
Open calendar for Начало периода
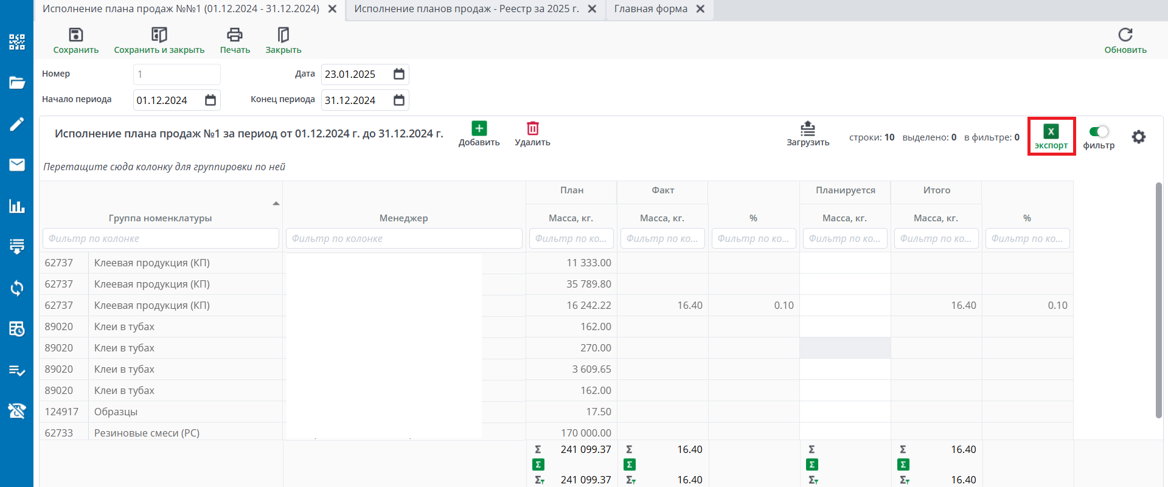coord(210,100)
